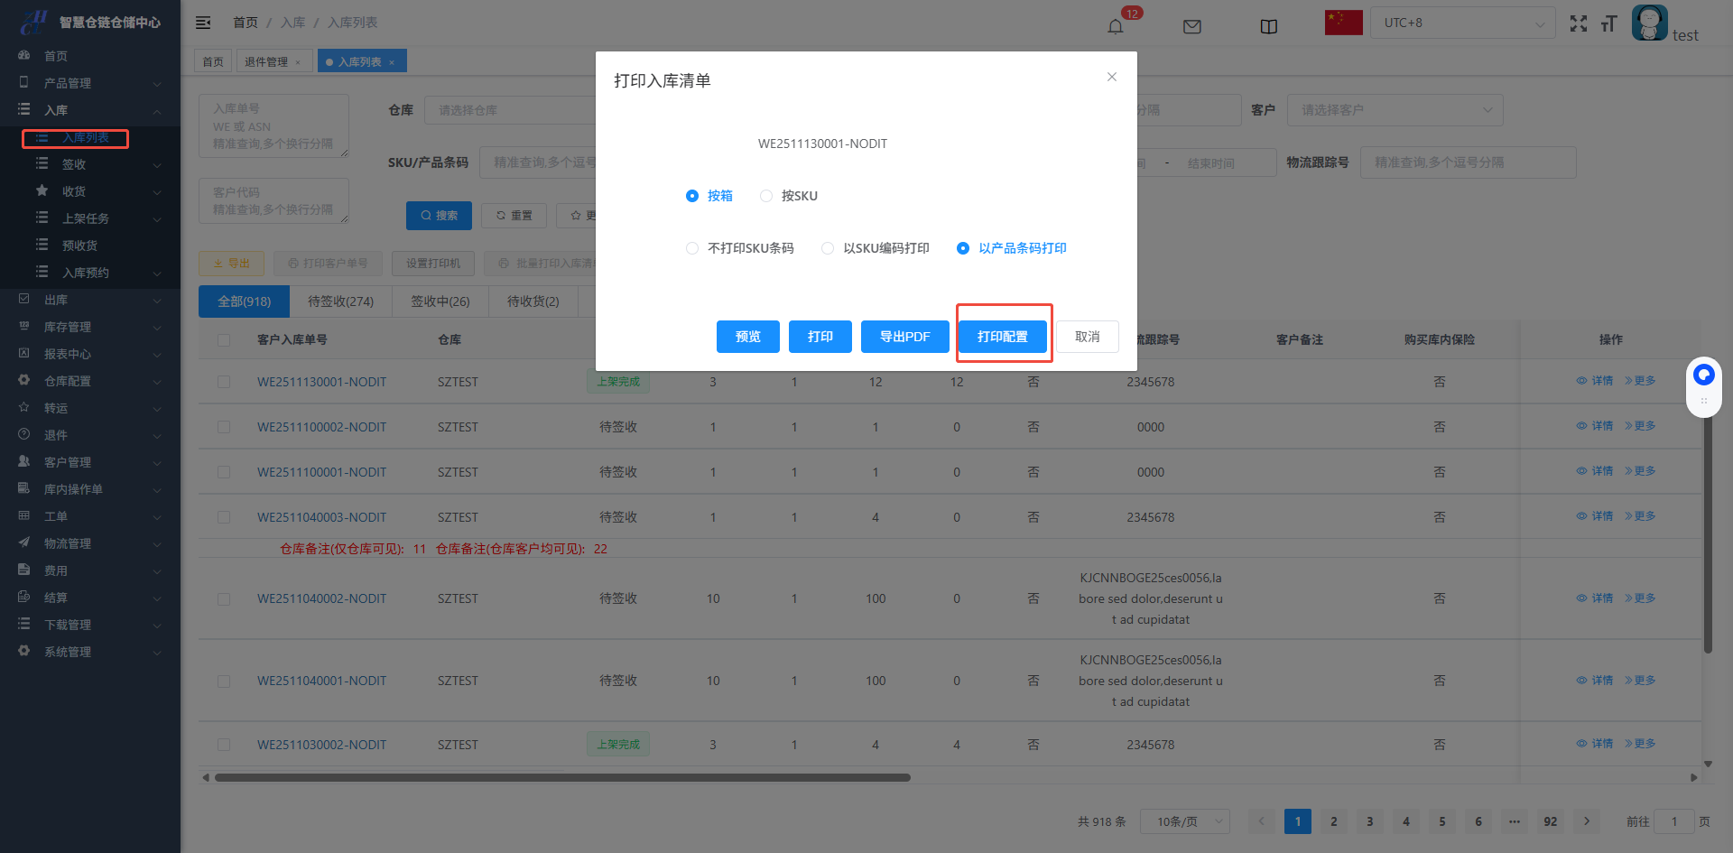The width and height of the screenshot is (1733, 853).
Task: Click the China flag language icon
Action: click(1343, 23)
